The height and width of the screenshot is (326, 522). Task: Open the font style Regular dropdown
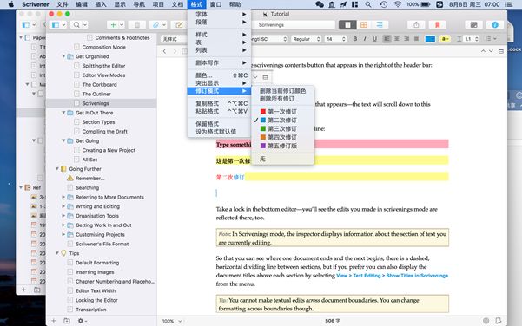coord(307,39)
